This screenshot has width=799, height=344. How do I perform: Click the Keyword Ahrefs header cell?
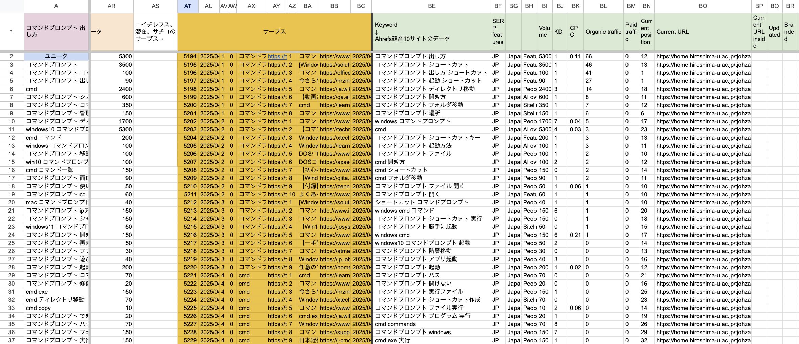[431, 32]
